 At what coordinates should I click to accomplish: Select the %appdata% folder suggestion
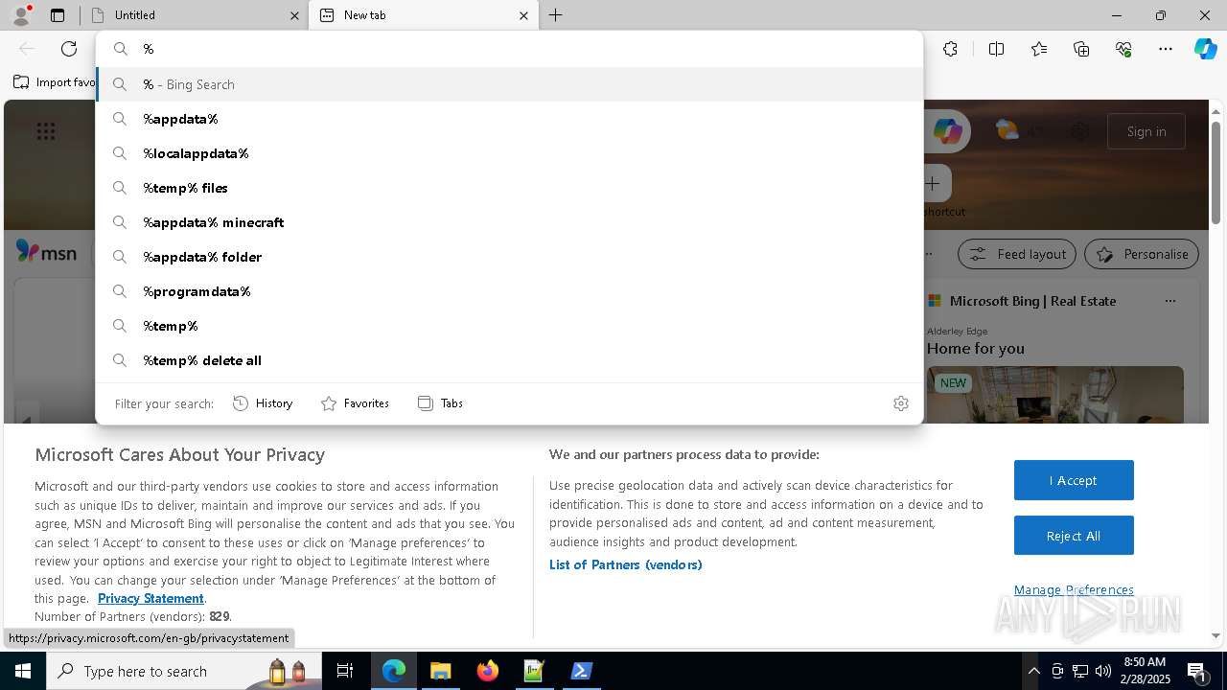point(510,257)
